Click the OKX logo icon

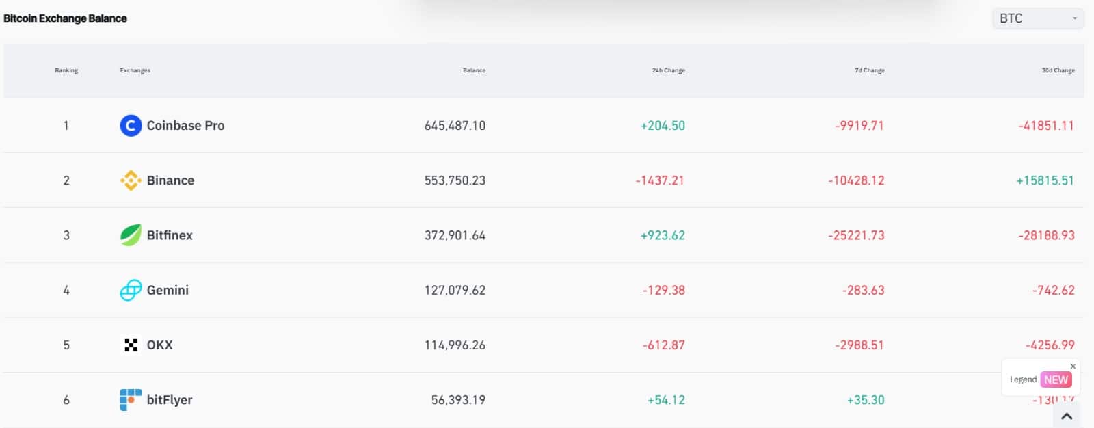click(131, 345)
